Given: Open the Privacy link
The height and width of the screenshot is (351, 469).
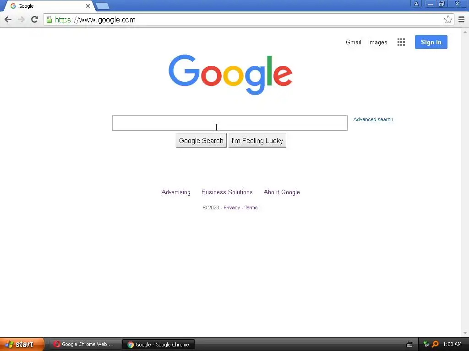Looking at the screenshot, I should pos(231,207).
